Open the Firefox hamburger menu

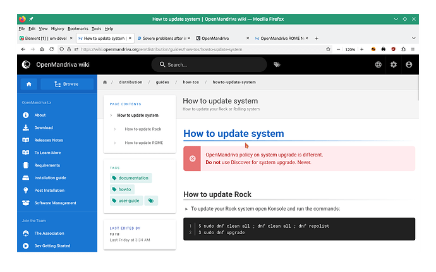[413, 49]
